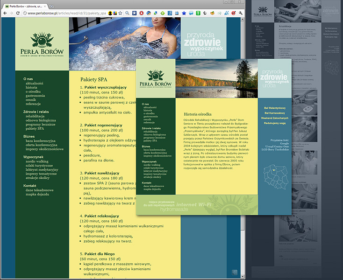Open 'Urząd Gminy Osie' link

(x=277, y=147)
